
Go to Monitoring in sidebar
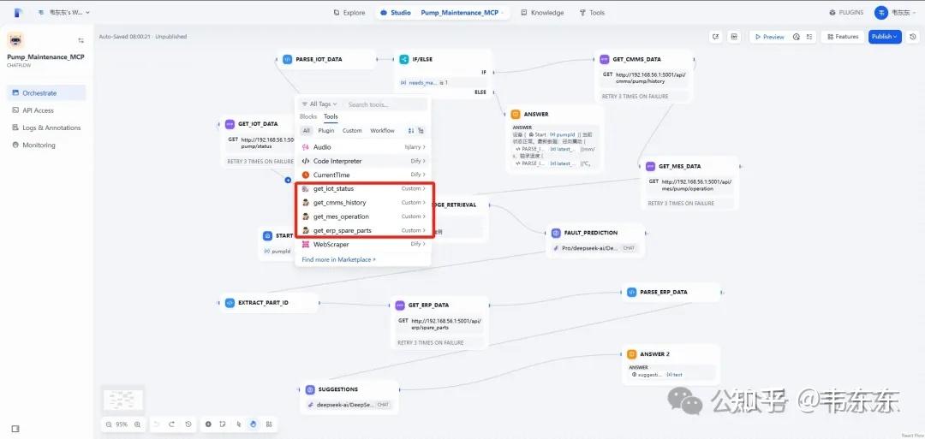46,145
